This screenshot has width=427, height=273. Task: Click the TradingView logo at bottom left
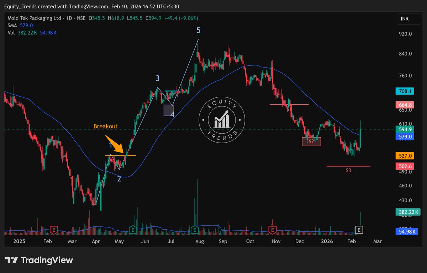(38, 260)
